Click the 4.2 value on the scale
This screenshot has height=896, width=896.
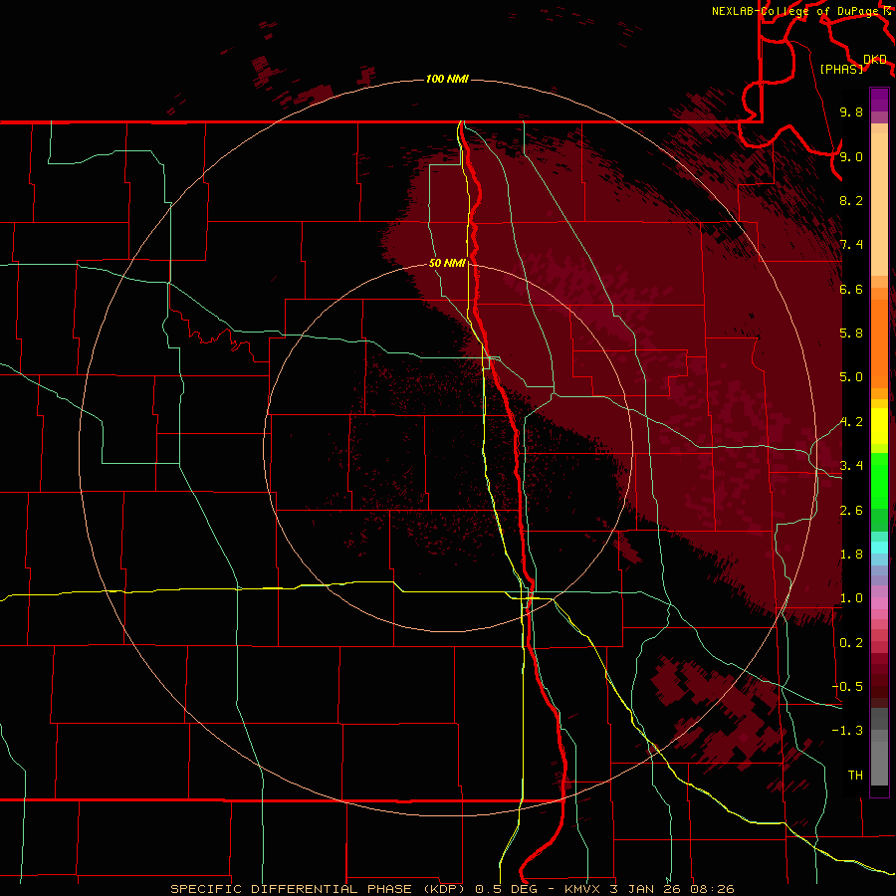click(x=851, y=422)
